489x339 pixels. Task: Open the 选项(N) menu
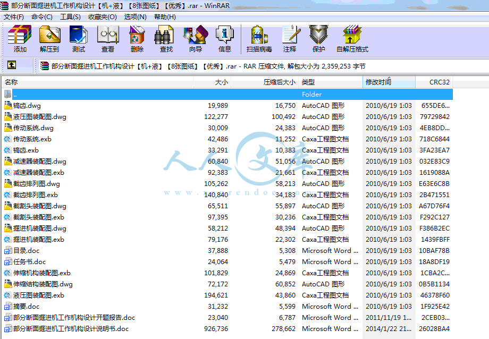click(136, 17)
